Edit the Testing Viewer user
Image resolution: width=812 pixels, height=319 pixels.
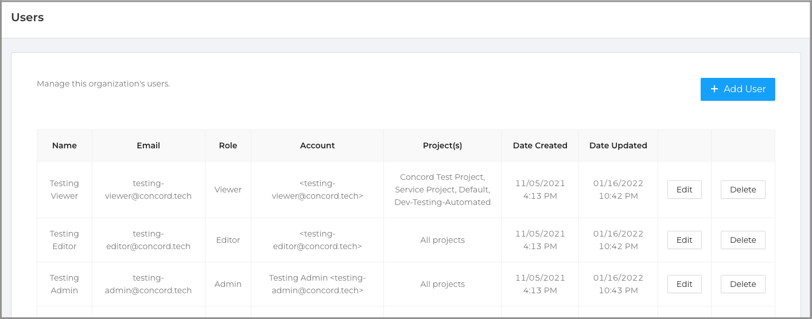click(x=684, y=190)
